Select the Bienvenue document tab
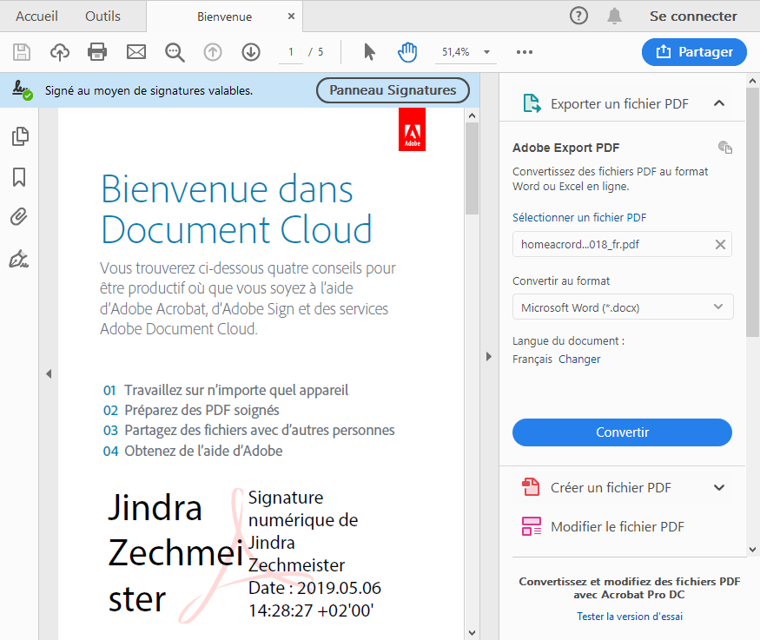 pyautogui.click(x=224, y=17)
